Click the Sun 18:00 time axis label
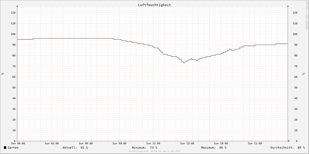Screen dimensions: 309x154 pos(221,143)
